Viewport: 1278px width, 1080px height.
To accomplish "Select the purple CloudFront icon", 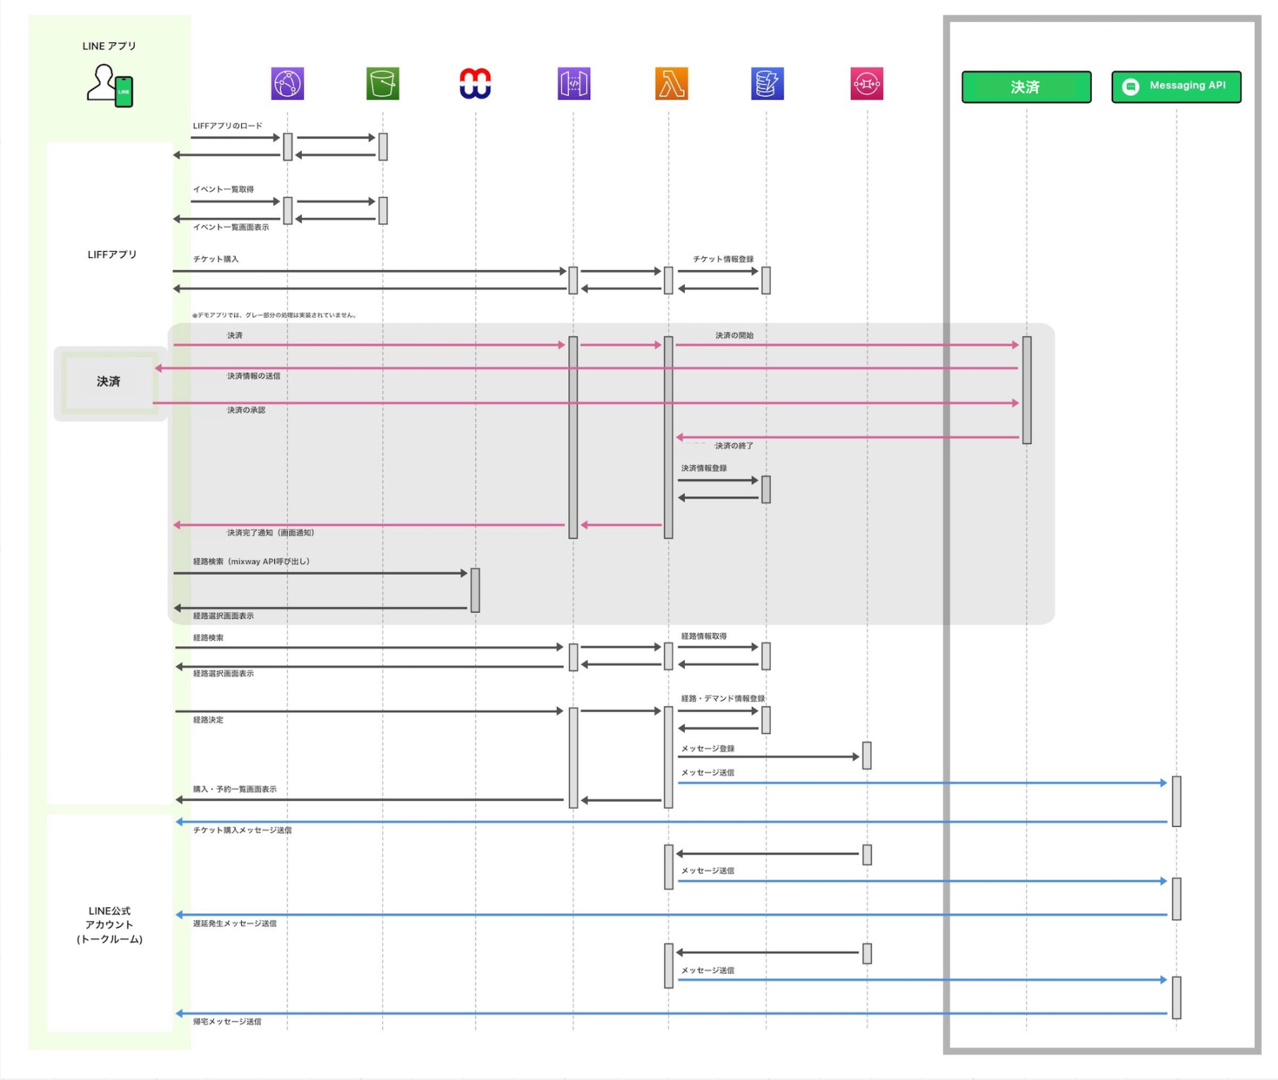I will 287,84.
